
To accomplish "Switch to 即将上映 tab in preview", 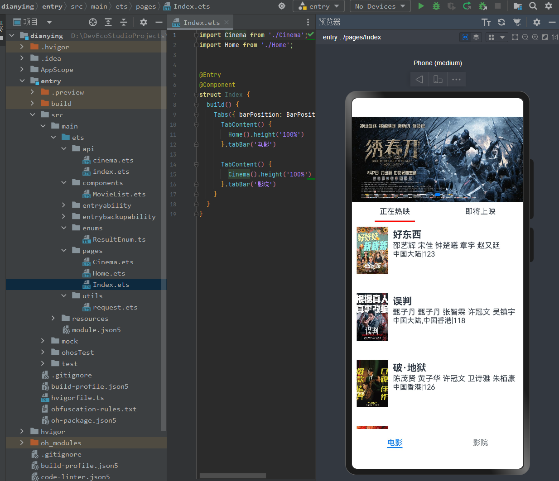I will (x=481, y=211).
